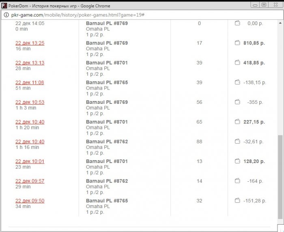Open the 22 дек 09:57 session link
The image size is (284, 232).
(x=30, y=181)
